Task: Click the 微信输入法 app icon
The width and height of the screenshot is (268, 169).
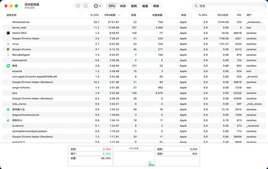Action: (8, 109)
